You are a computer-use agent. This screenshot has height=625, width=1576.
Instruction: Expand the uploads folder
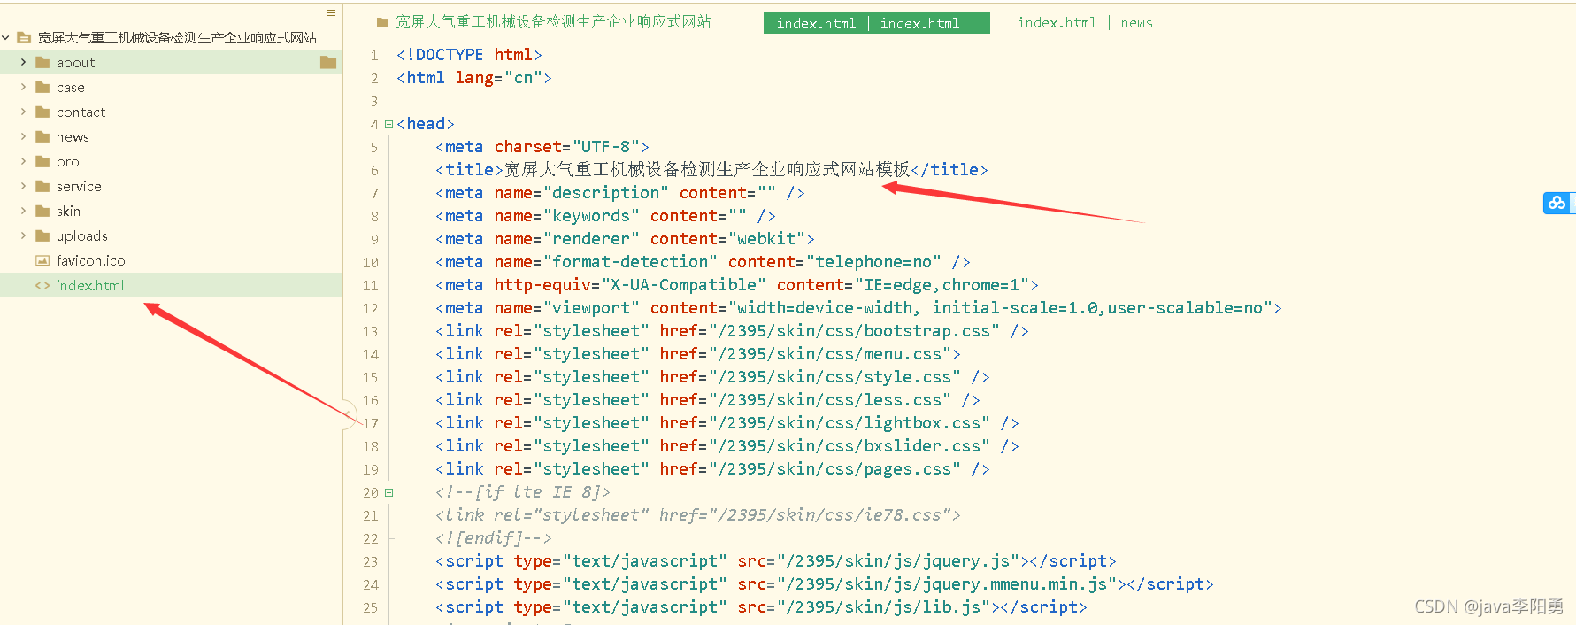23,236
